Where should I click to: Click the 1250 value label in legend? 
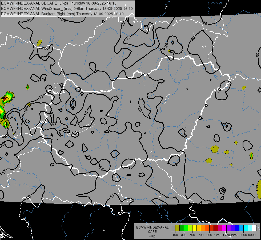pyautogui.click(x=218, y=235)
